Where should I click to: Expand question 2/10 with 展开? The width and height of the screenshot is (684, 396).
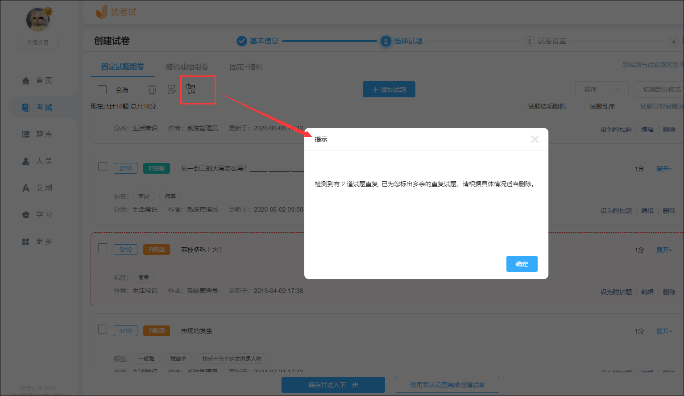[x=664, y=169]
